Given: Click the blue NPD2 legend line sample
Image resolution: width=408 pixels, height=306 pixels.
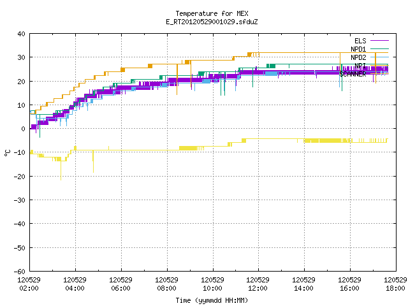Looking at the screenshot, I should point(380,57).
